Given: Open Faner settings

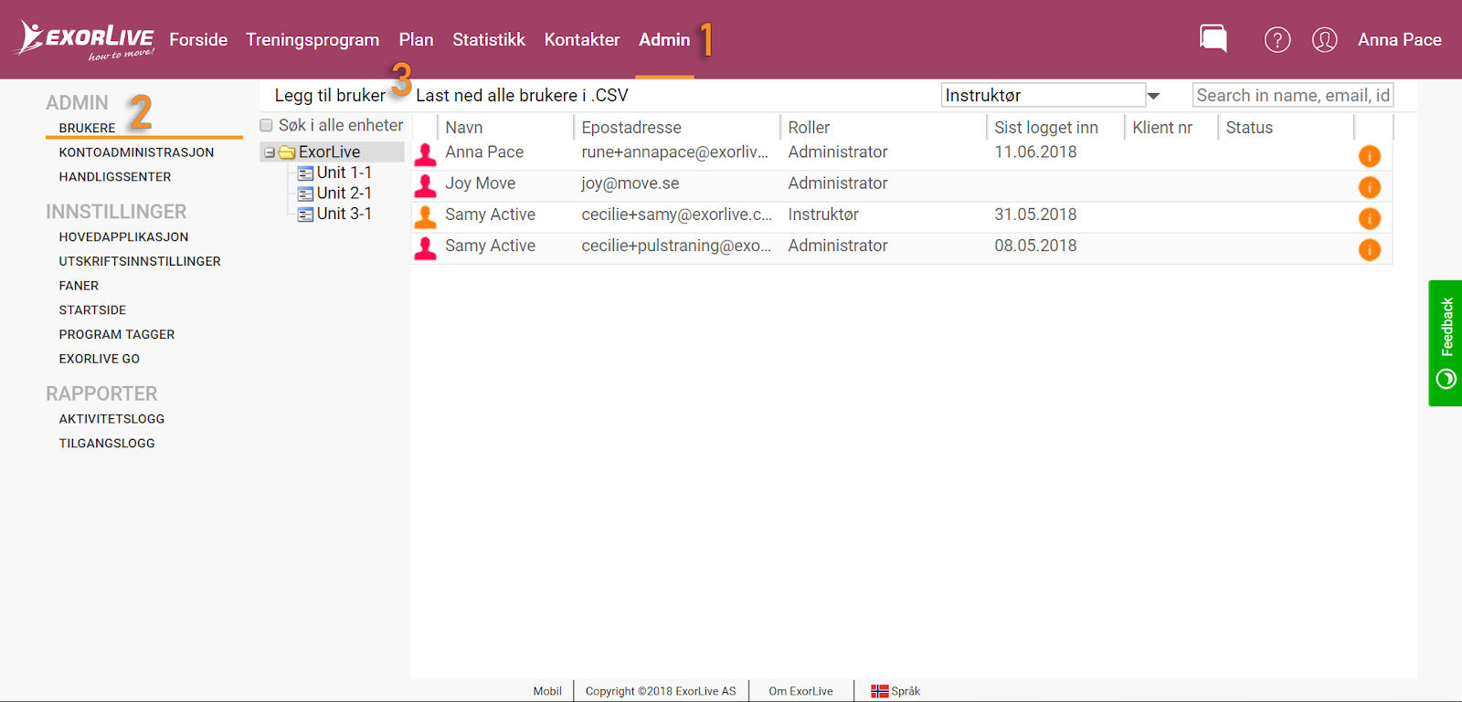Looking at the screenshot, I should [79, 286].
